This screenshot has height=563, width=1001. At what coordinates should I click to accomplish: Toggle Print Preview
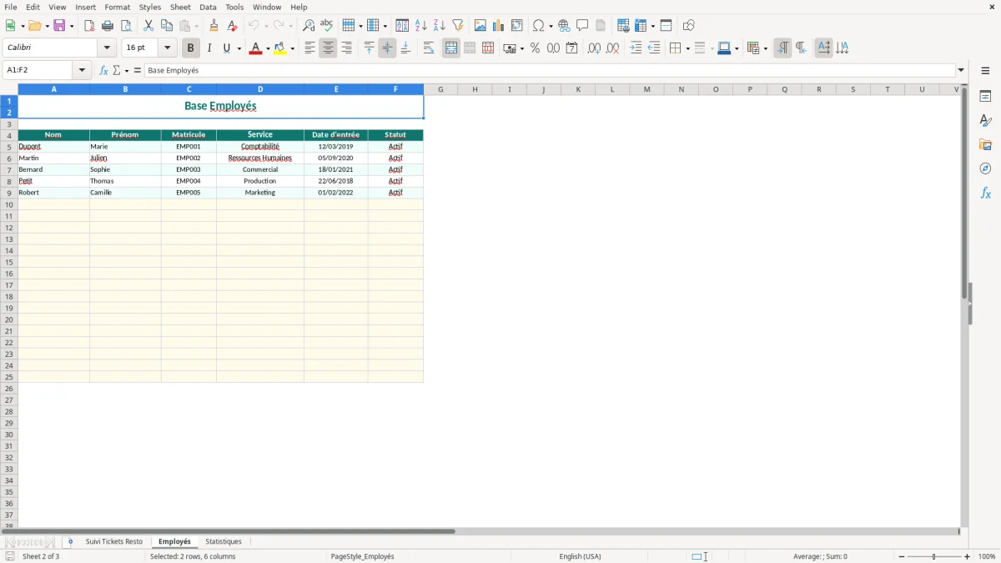coord(126,26)
